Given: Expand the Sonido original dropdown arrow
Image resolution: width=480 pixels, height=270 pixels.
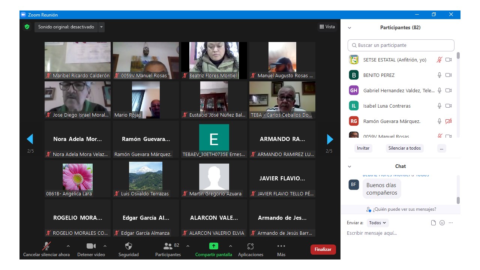Looking at the screenshot, I should click(101, 27).
